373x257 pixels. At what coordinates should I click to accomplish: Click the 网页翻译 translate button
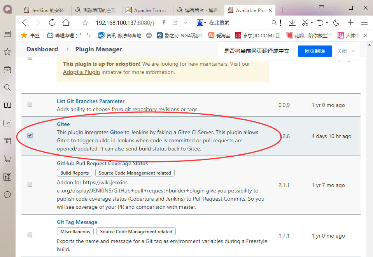(315, 51)
